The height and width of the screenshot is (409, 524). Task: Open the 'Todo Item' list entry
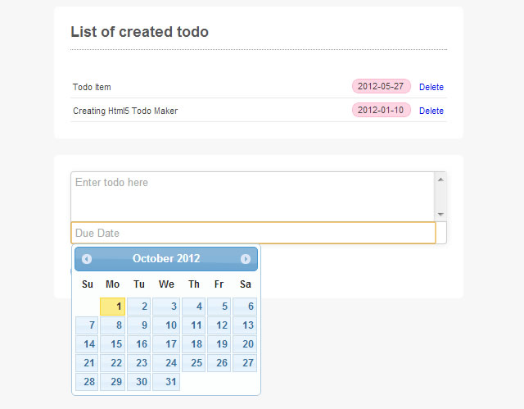[92, 87]
